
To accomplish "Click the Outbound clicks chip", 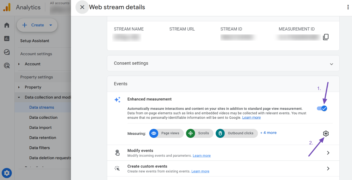I will click(x=237, y=133).
